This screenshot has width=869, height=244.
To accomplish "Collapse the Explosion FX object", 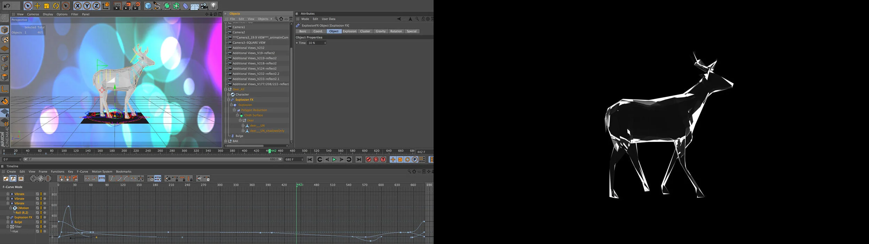I will click(x=229, y=100).
